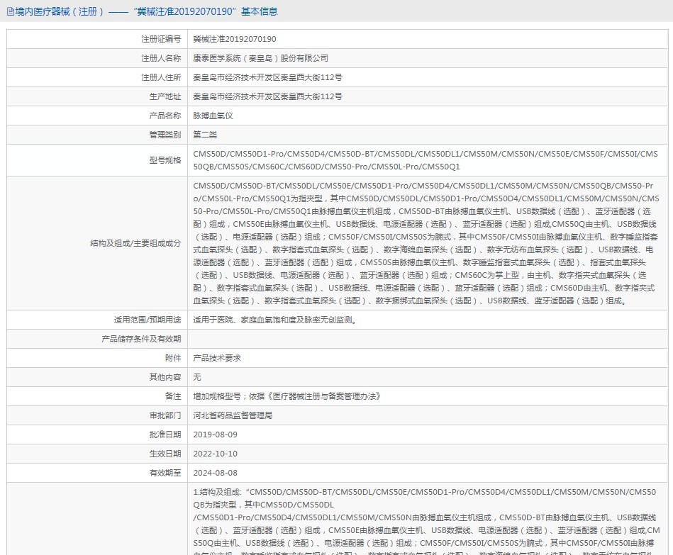Select the 审批部门 label
673x555 pixels.
pyautogui.click(x=165, y=415)
